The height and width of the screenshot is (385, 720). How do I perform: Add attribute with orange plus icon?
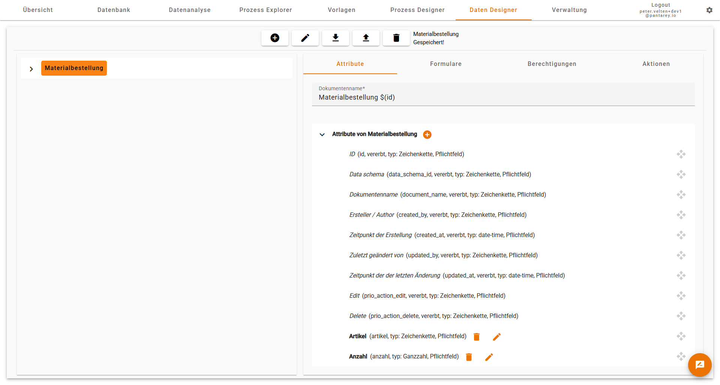click(x=427, y=134)
